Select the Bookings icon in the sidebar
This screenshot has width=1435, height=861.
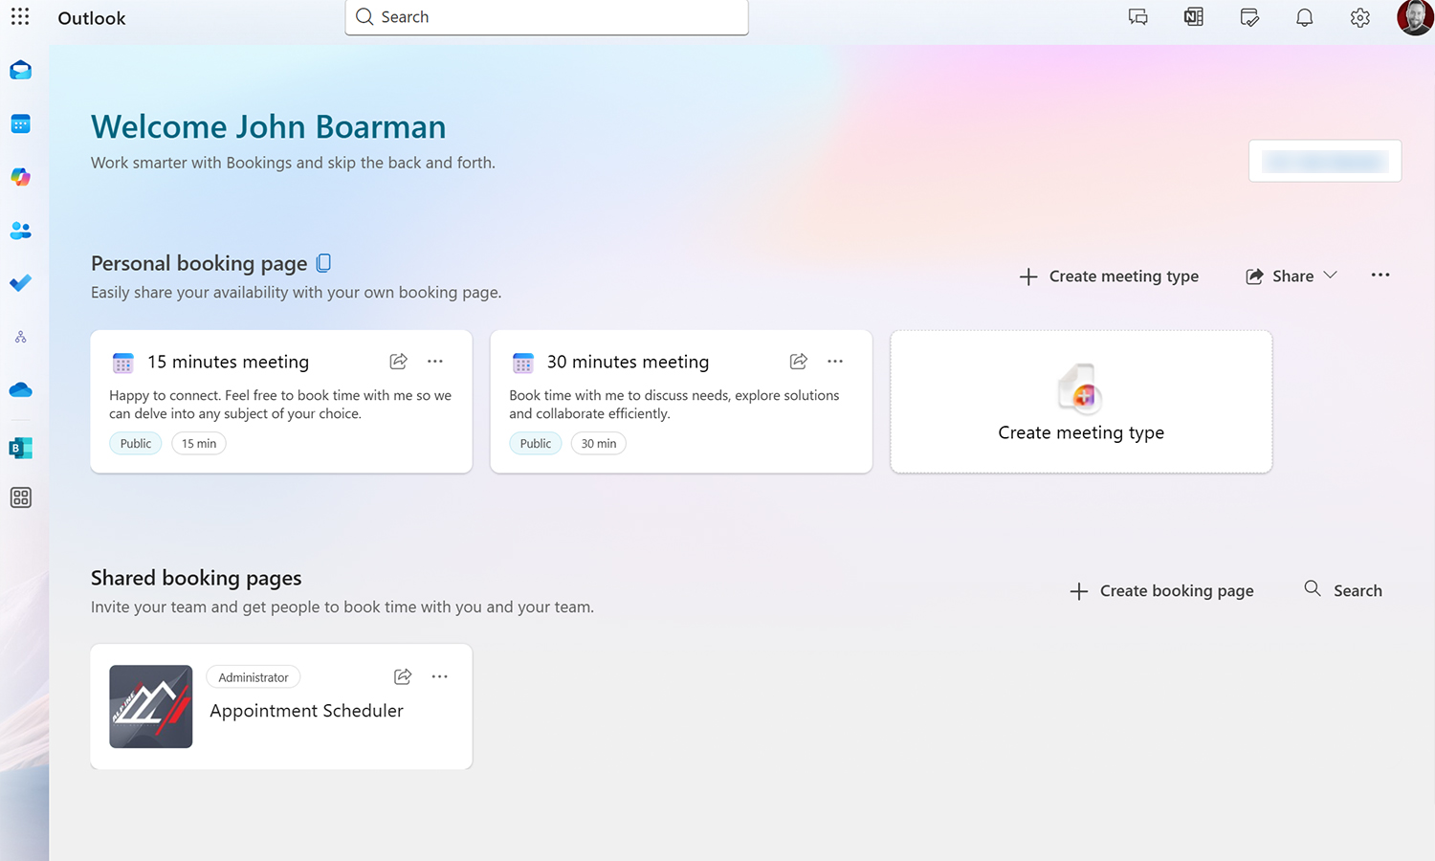(x=20, y=448)
